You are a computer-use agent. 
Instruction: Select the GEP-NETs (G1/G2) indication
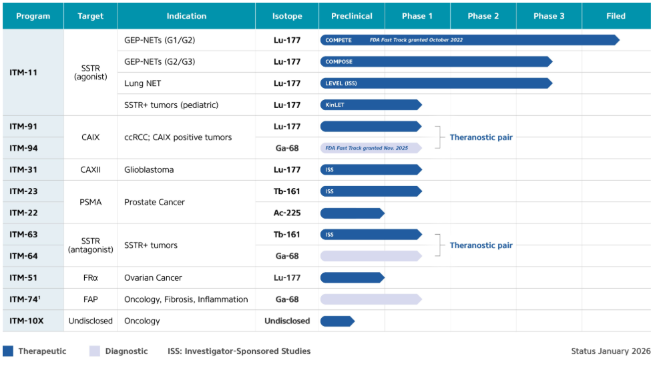tap(160, 41)
